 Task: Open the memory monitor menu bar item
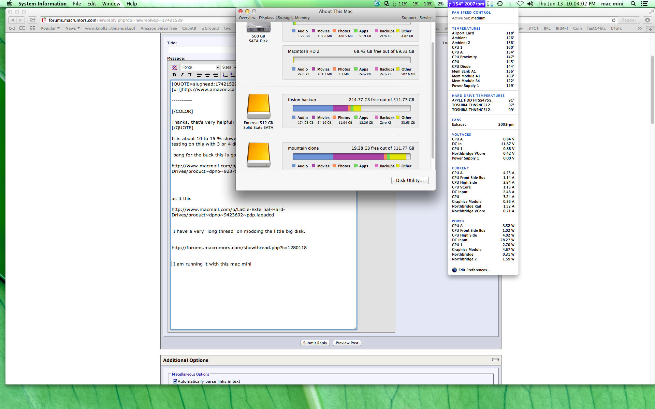pyautogui.click(x=490, y=4)
